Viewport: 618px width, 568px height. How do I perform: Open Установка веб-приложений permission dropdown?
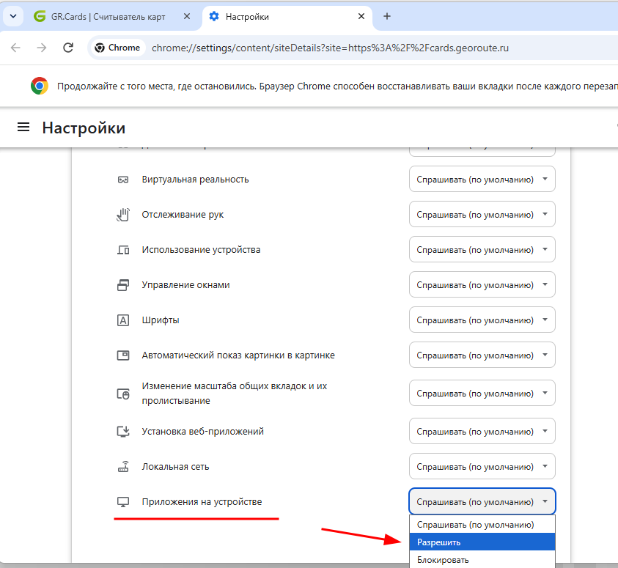click(x=482, y=432)
